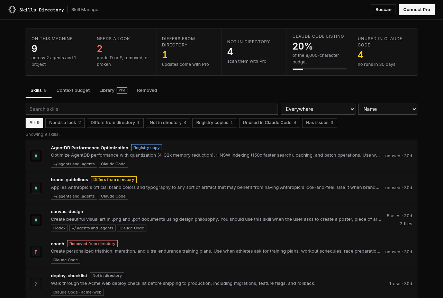Screen dimensions: 443x298
Task: Focus the Search skills field
Action: click(x=152, y=109)
